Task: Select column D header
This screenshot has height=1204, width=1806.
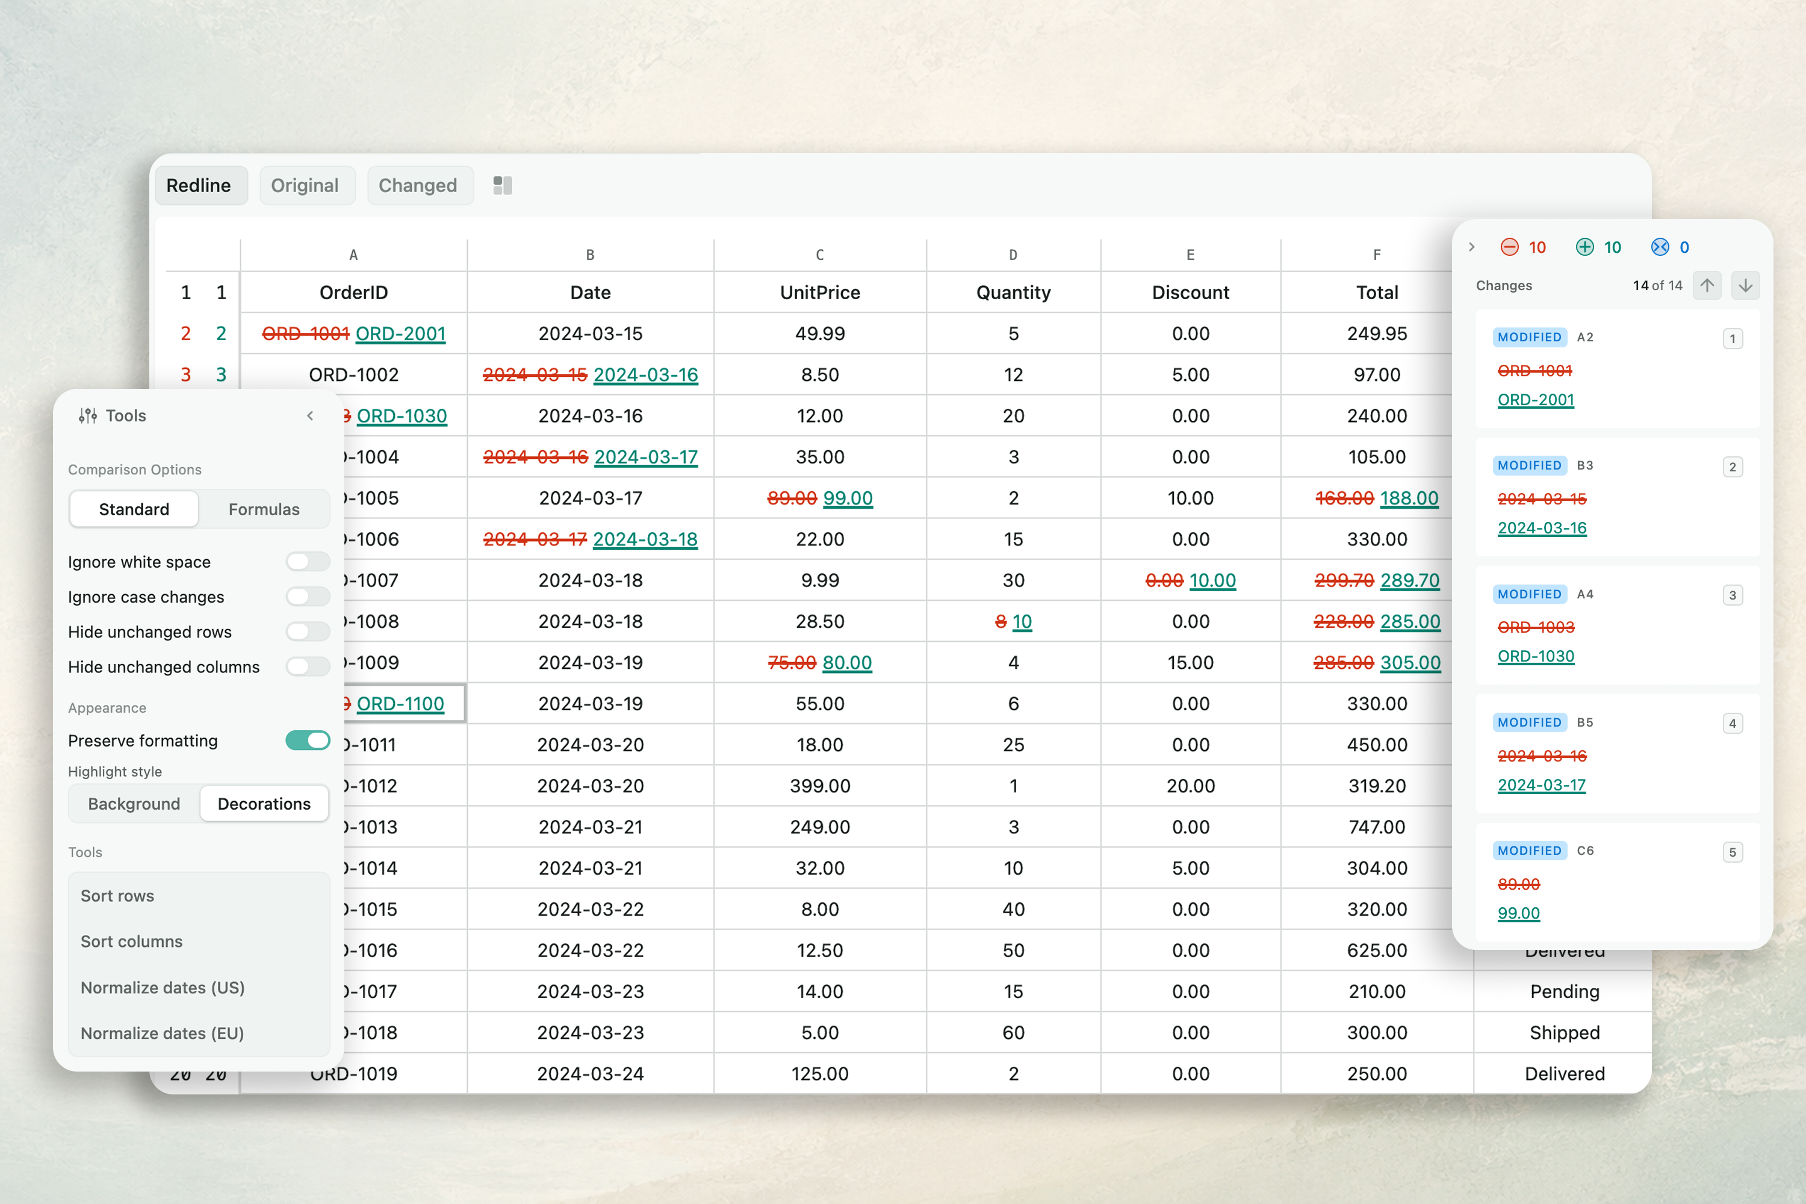Action: [1013, 255]
